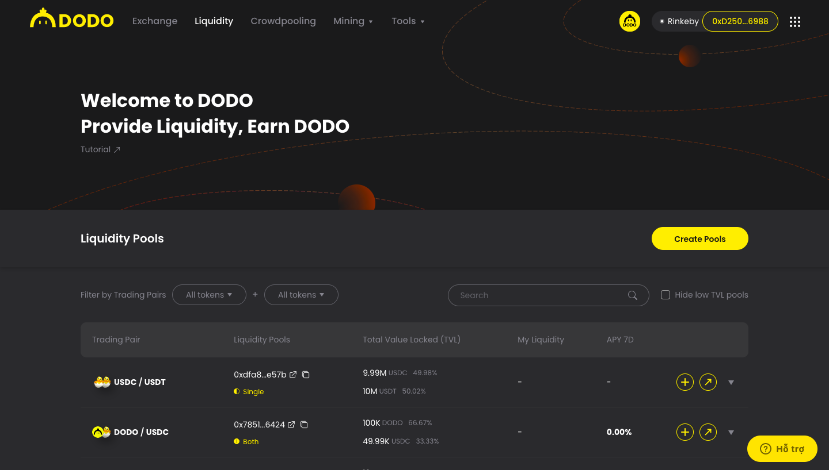Click the USDC / USDT pair name
This screenshot has height=470, width=829.
point(140,382)
